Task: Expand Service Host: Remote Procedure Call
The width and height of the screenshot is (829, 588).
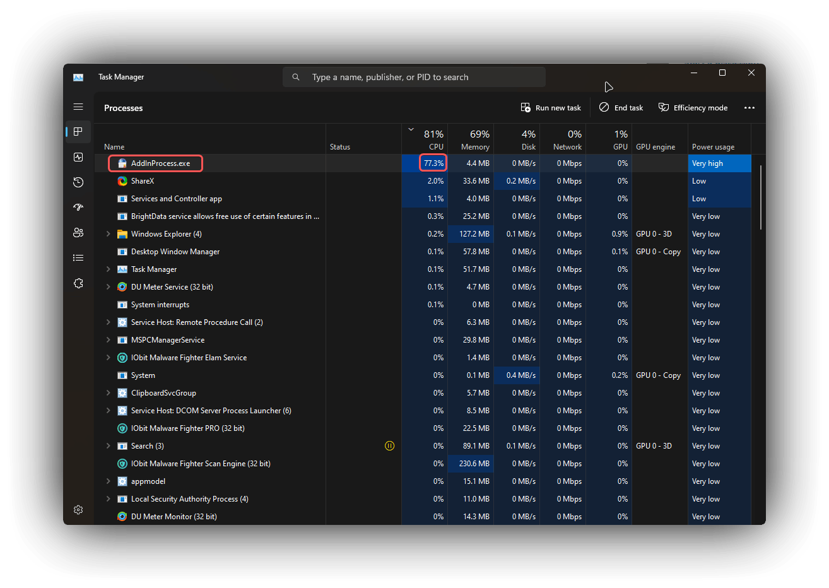Action: 108,322
